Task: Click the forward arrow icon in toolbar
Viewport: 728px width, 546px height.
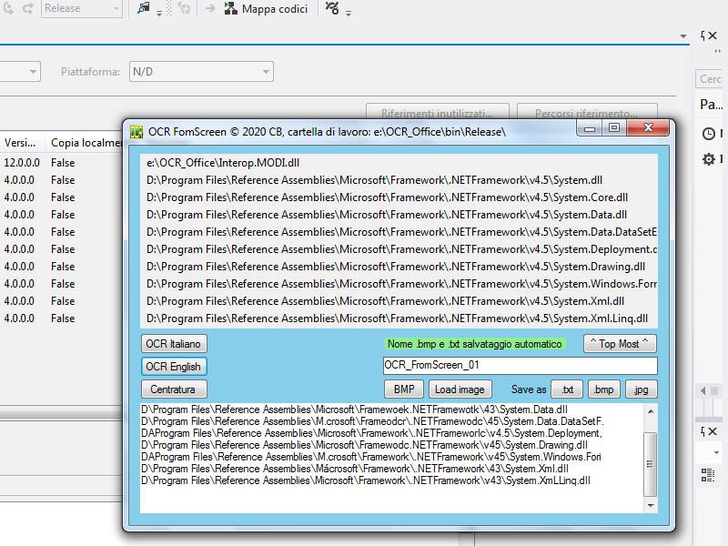Action: point(210,8)
